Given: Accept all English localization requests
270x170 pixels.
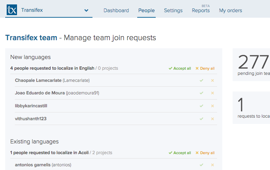Looking at the screenshot, I should (x=180, y=68).
